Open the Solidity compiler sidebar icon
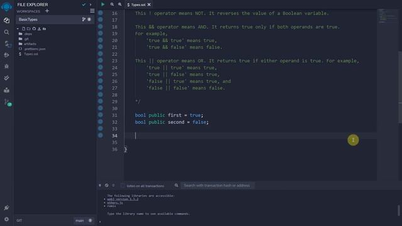Screen dimensions: 402x226 click(x=7, y=43)
